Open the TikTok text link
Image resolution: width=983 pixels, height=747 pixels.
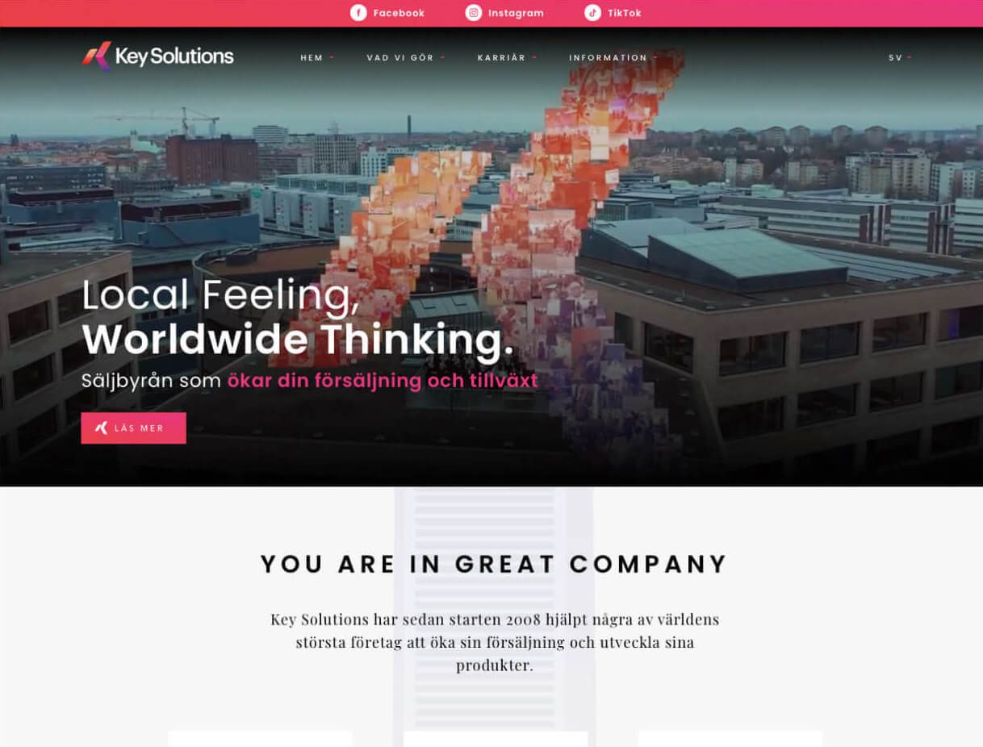pyautogui.click(x=625, y=13)
